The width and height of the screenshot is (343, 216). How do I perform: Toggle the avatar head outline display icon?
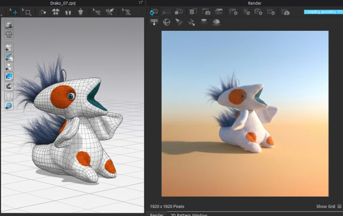pyautogui.click(x=9, y=96)
